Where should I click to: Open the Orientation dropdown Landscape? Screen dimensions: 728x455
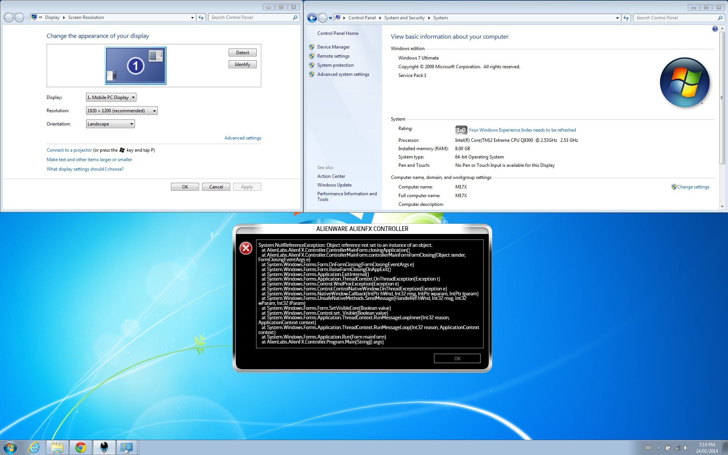[x=110, y=124]
